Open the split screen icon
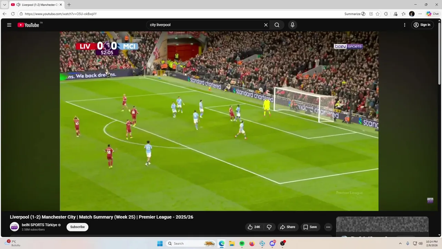This screenshot has width=442, height=249. pyautogui.click(x=371, y=14)
